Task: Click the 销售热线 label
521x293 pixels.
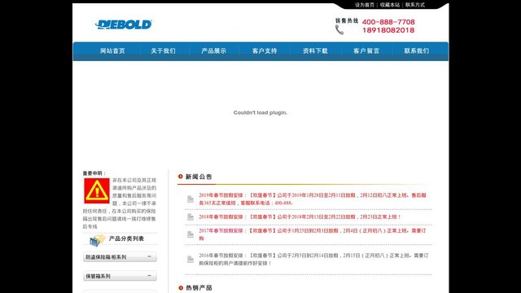Action: (347, 20)
